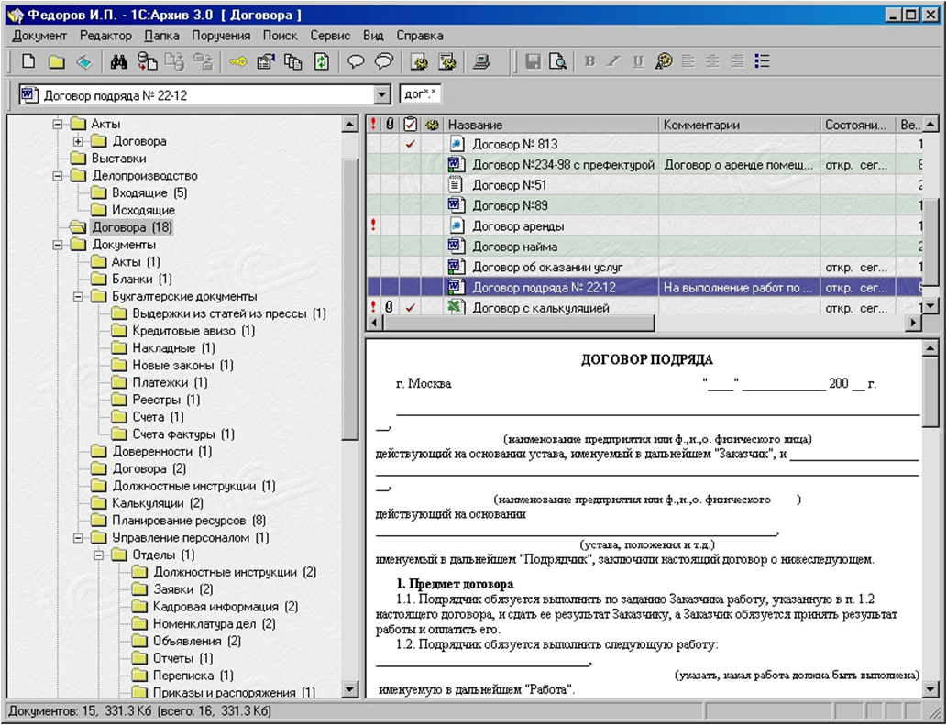947x725 pixels.
Task: Set right text alignment
Action: pos(737,61)
